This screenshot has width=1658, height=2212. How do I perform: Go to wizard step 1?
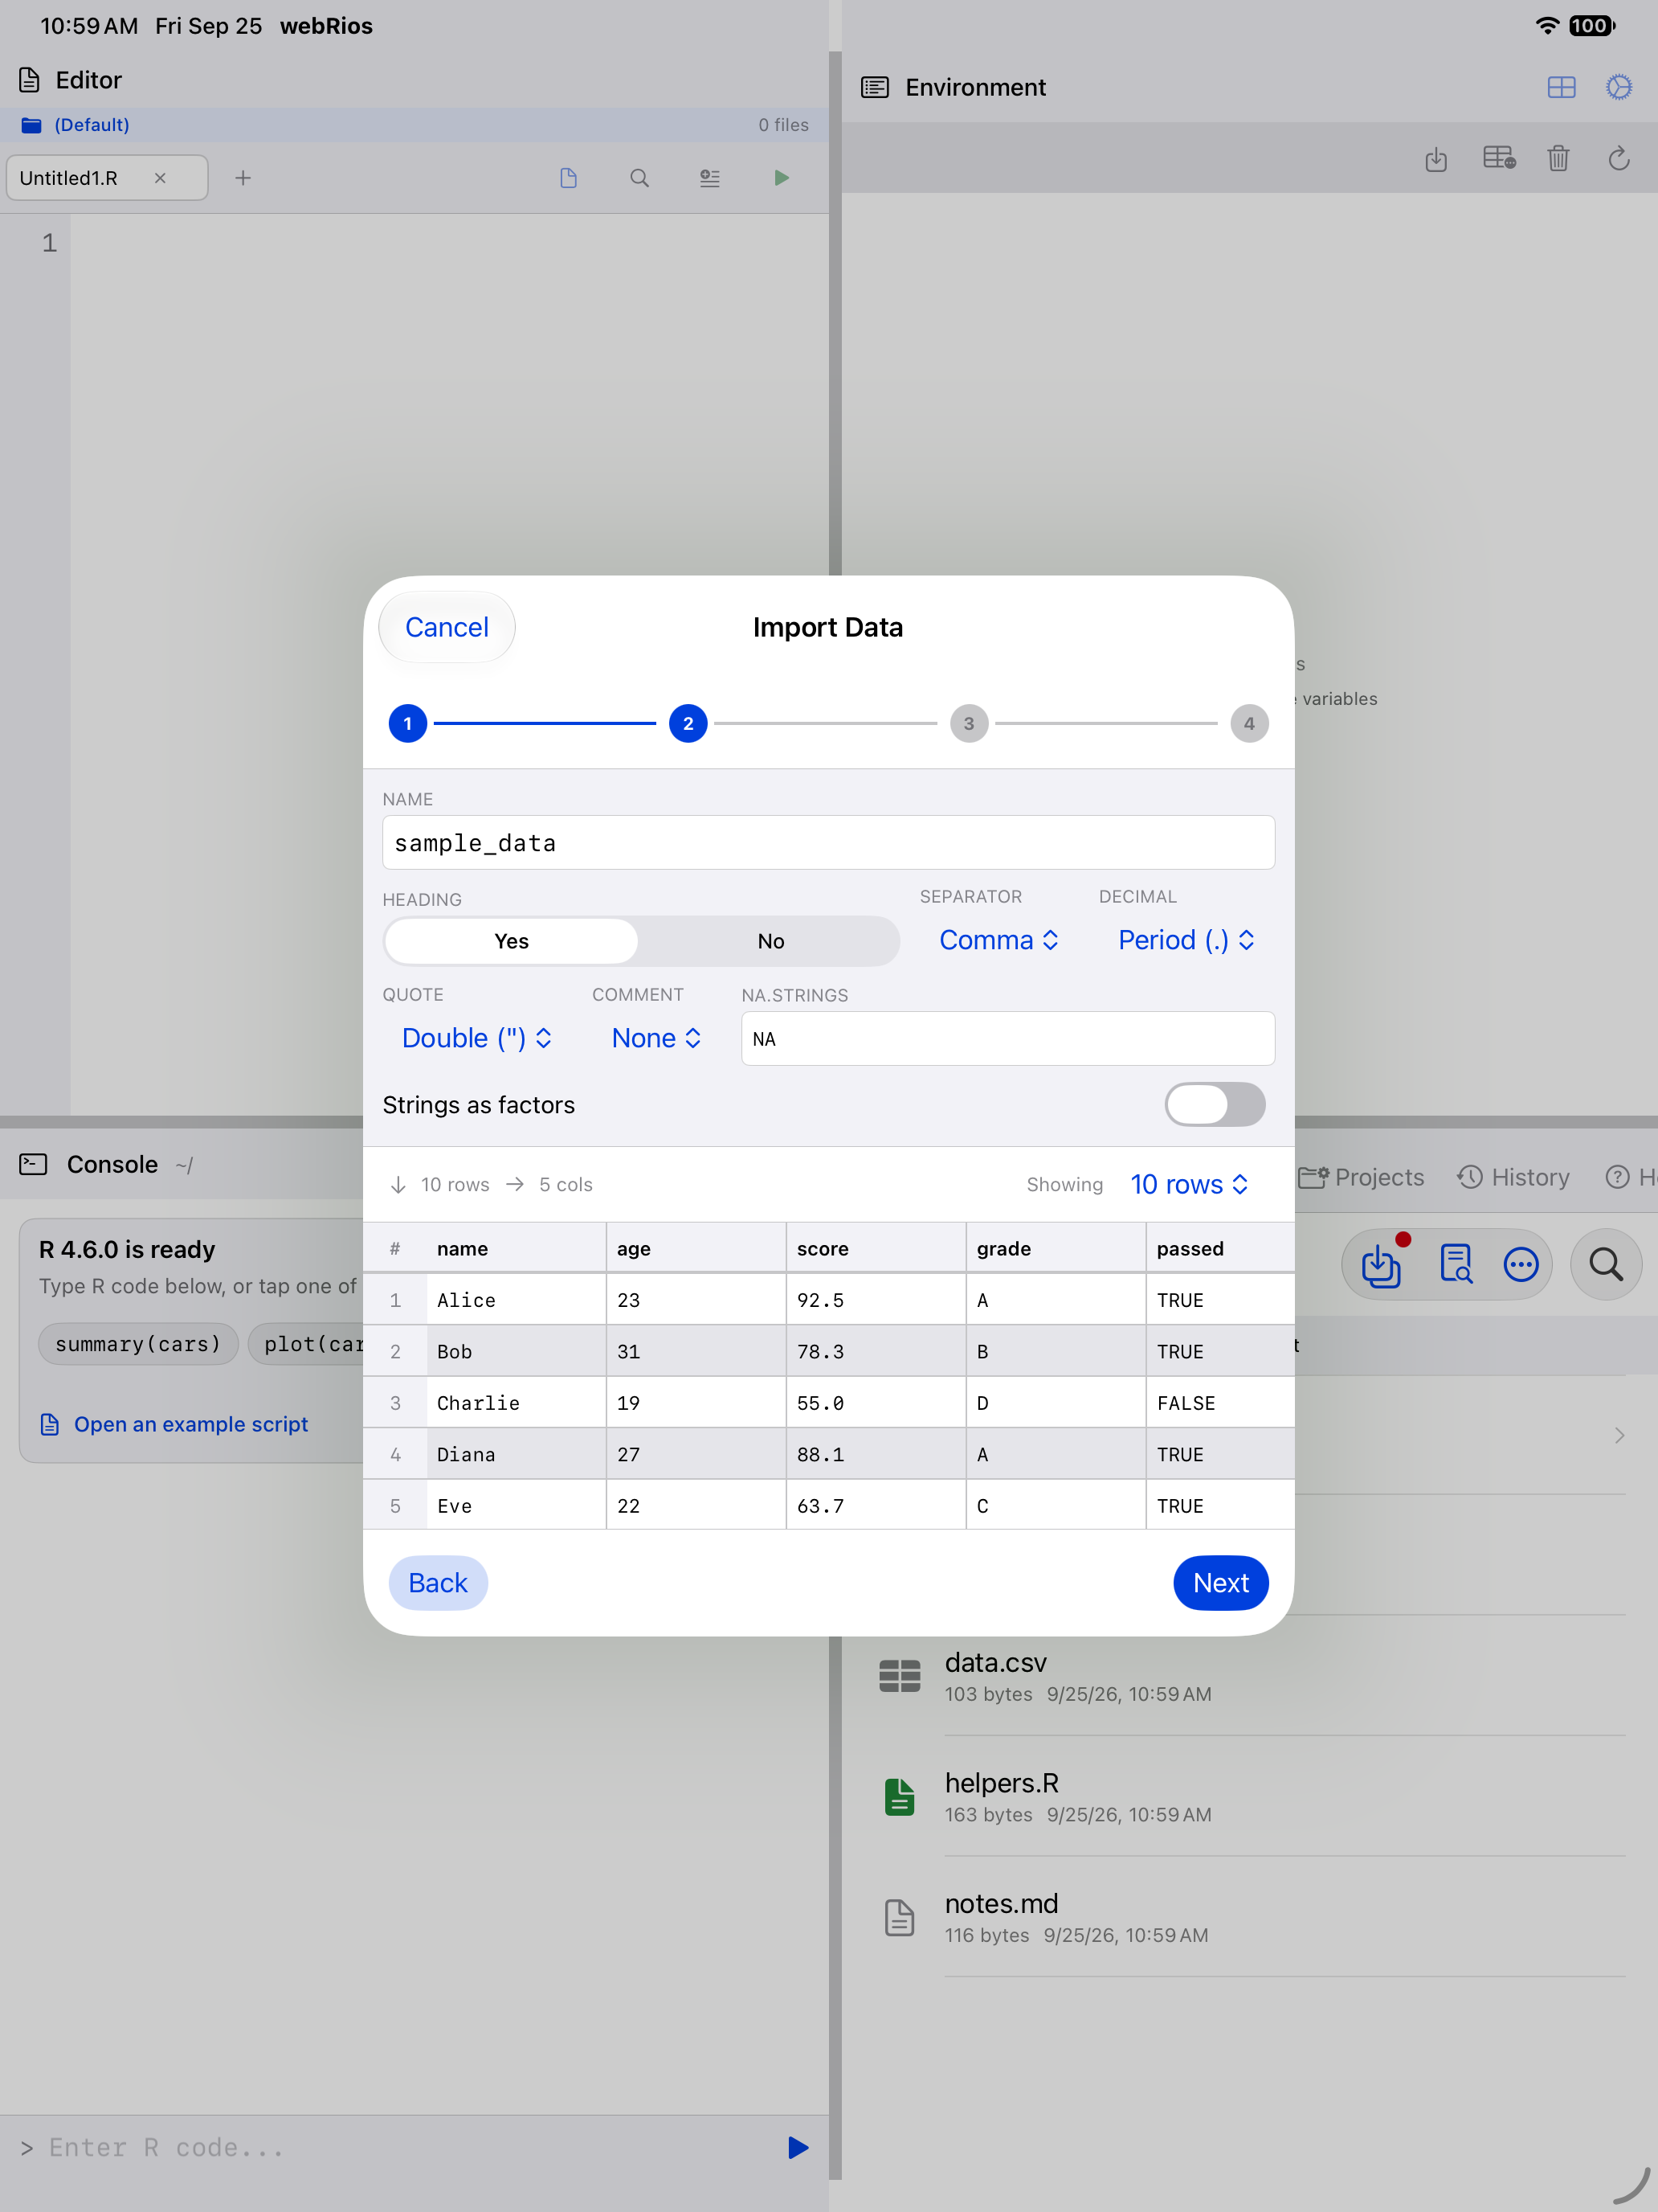coord(408,723)
